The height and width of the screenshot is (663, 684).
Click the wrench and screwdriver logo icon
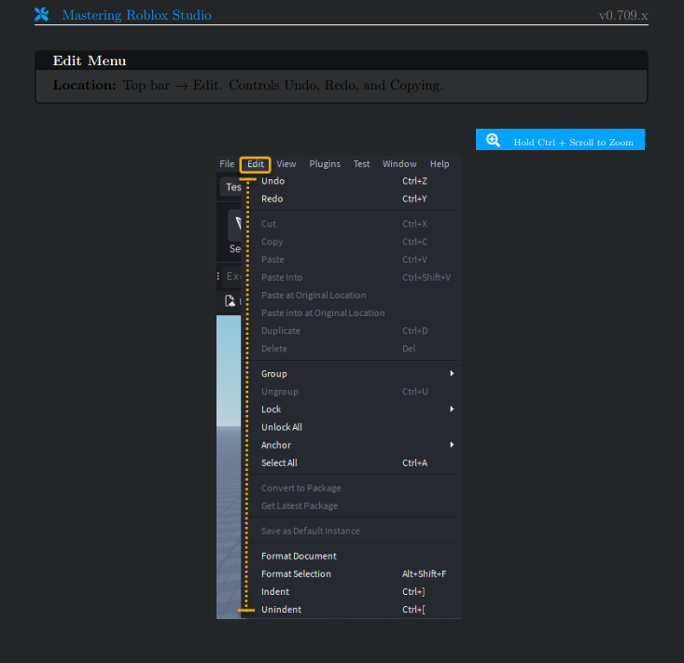pyautogui.click(x=41, y=15)
